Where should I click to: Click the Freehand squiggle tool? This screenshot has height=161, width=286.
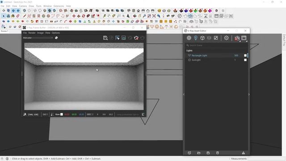pos(29,16)
